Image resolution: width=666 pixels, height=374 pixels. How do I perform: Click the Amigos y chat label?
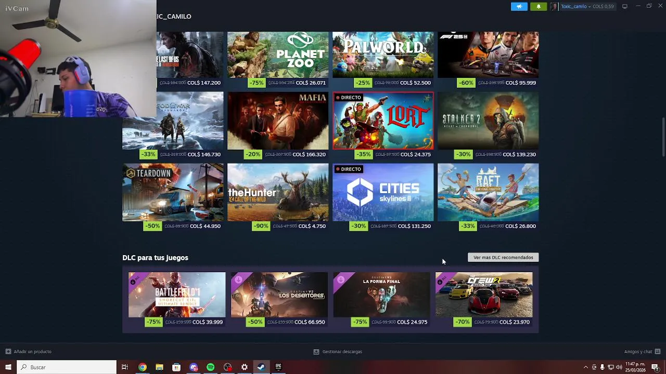(638, 352)
